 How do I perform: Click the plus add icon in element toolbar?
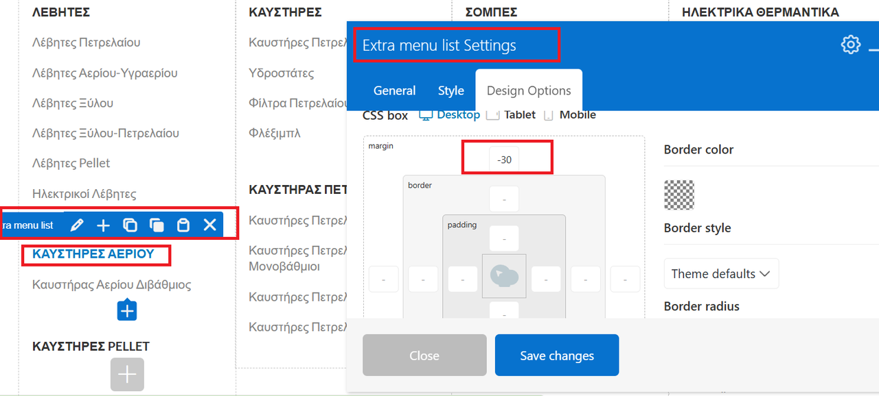tap(103, 225)
